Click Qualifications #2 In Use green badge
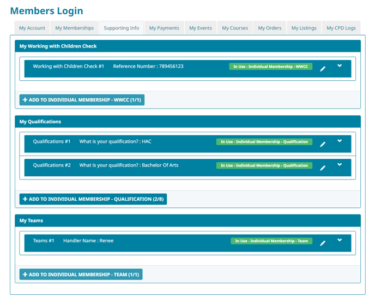Viewport: 375px width, 298px height. pos(264,165)
